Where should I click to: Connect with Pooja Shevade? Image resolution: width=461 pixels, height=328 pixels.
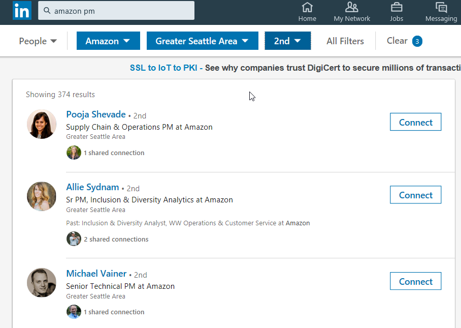coord(415,122)
